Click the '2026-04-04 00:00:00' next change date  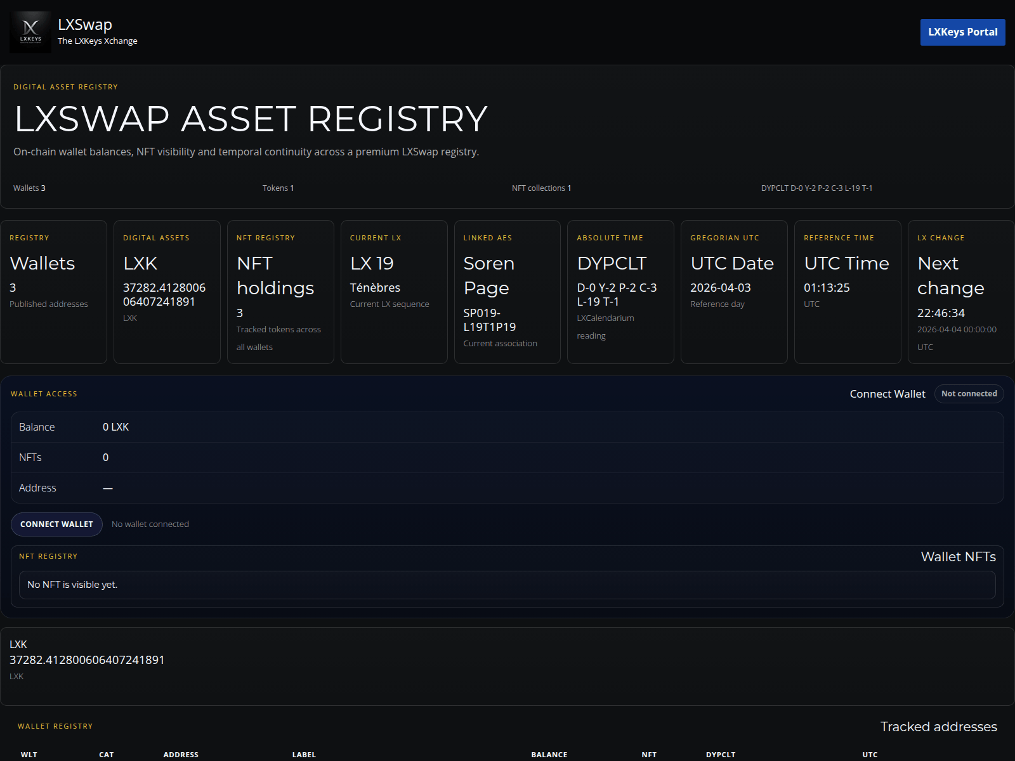pos(957,330)
